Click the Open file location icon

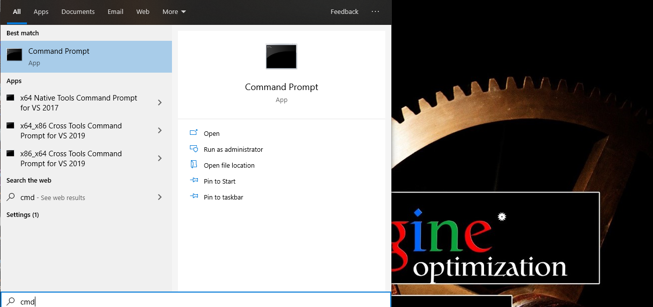click(x=194, y=165)
